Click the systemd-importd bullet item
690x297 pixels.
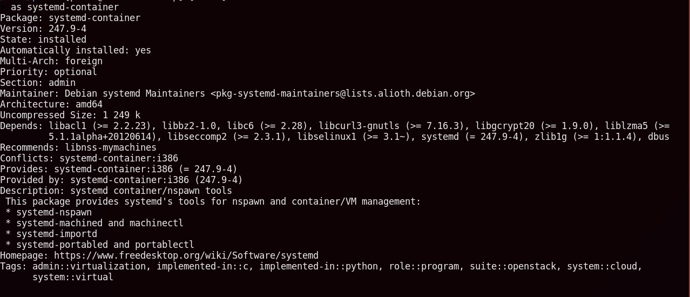click(x=57, y=234)
